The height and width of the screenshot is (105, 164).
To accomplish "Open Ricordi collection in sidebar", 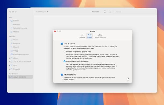I will pyautogui.click(x=16, y=47).
